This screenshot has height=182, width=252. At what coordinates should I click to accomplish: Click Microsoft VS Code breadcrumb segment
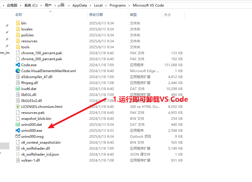tap(148, 5)
